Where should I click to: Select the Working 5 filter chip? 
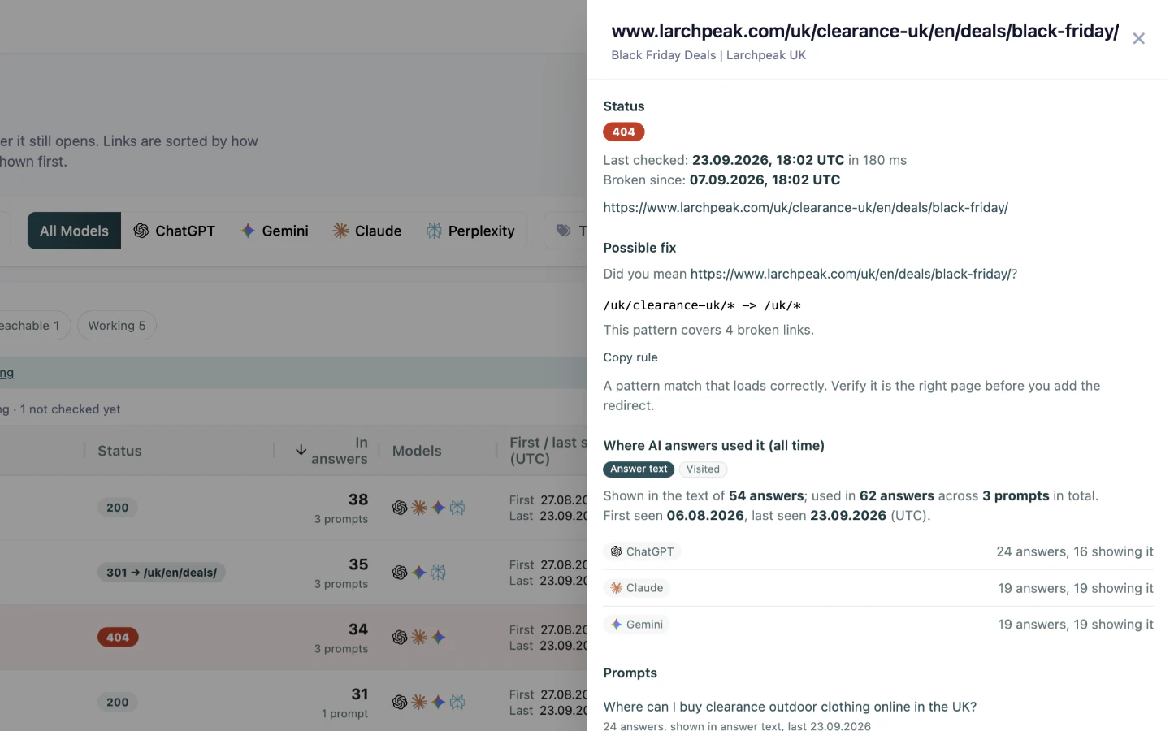(117, 326)
